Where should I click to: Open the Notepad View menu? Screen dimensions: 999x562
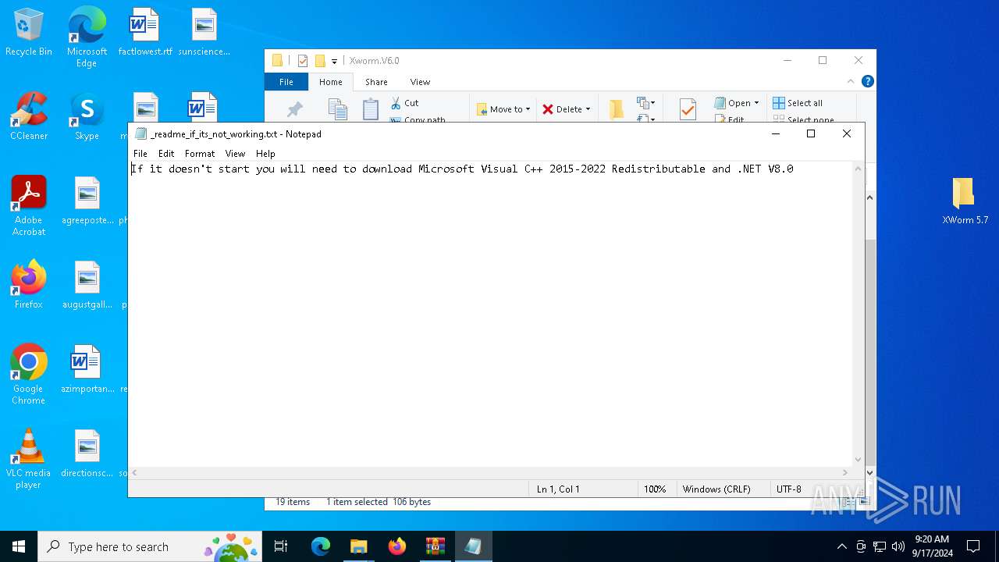click(x=235, y=154)
